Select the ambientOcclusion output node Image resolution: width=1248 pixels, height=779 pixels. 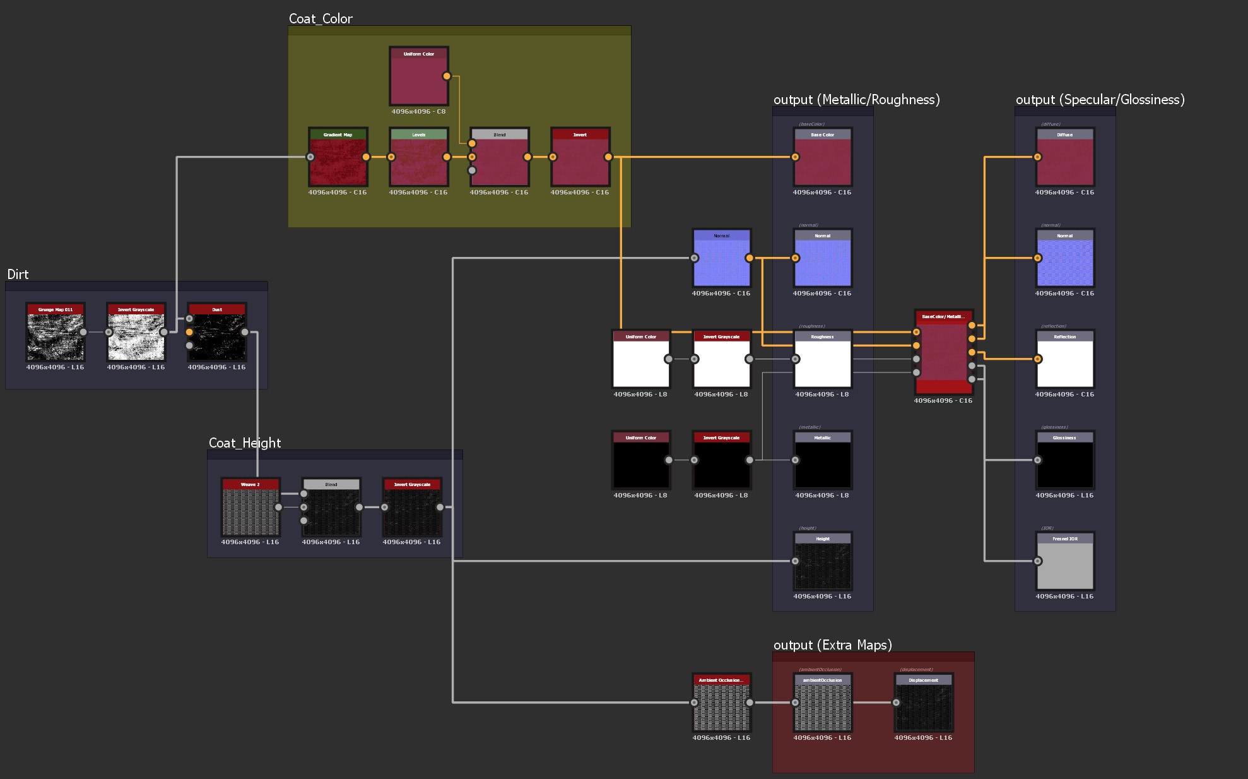point(823,702)
